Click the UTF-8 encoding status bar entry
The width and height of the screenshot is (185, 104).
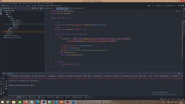173,99
